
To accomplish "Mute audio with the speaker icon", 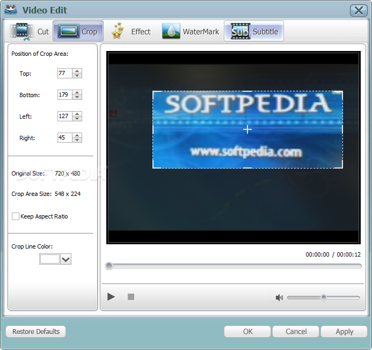I will (279, 297).
